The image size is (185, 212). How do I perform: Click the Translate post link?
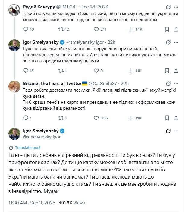(27, 148)
